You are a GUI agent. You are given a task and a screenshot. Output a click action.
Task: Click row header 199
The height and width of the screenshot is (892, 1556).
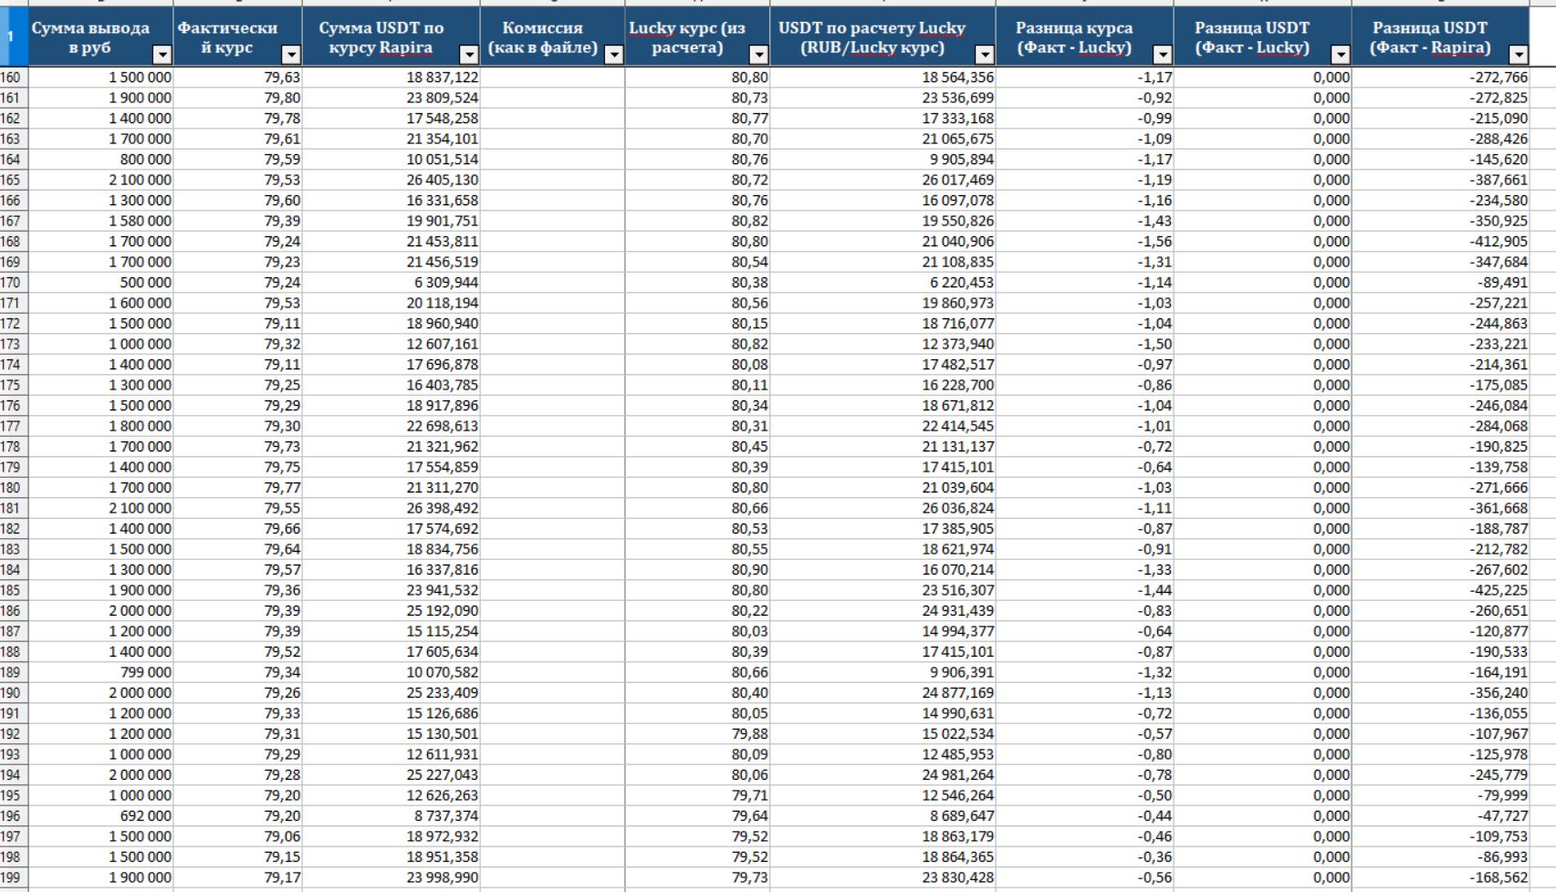pyautogui.click(x=13, y=878)
